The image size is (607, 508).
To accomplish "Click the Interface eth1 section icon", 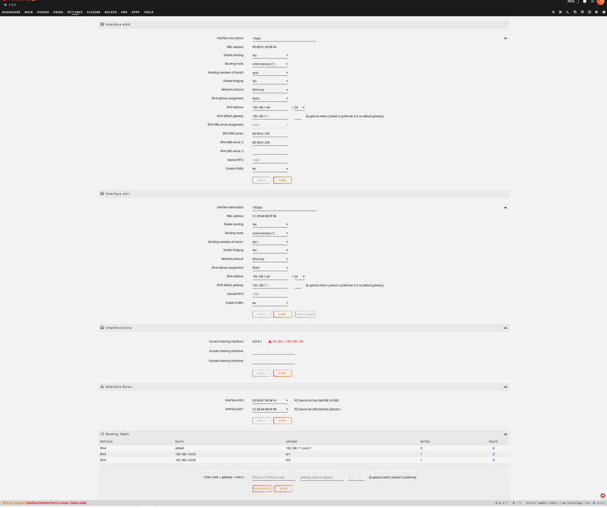I will 102,194.
